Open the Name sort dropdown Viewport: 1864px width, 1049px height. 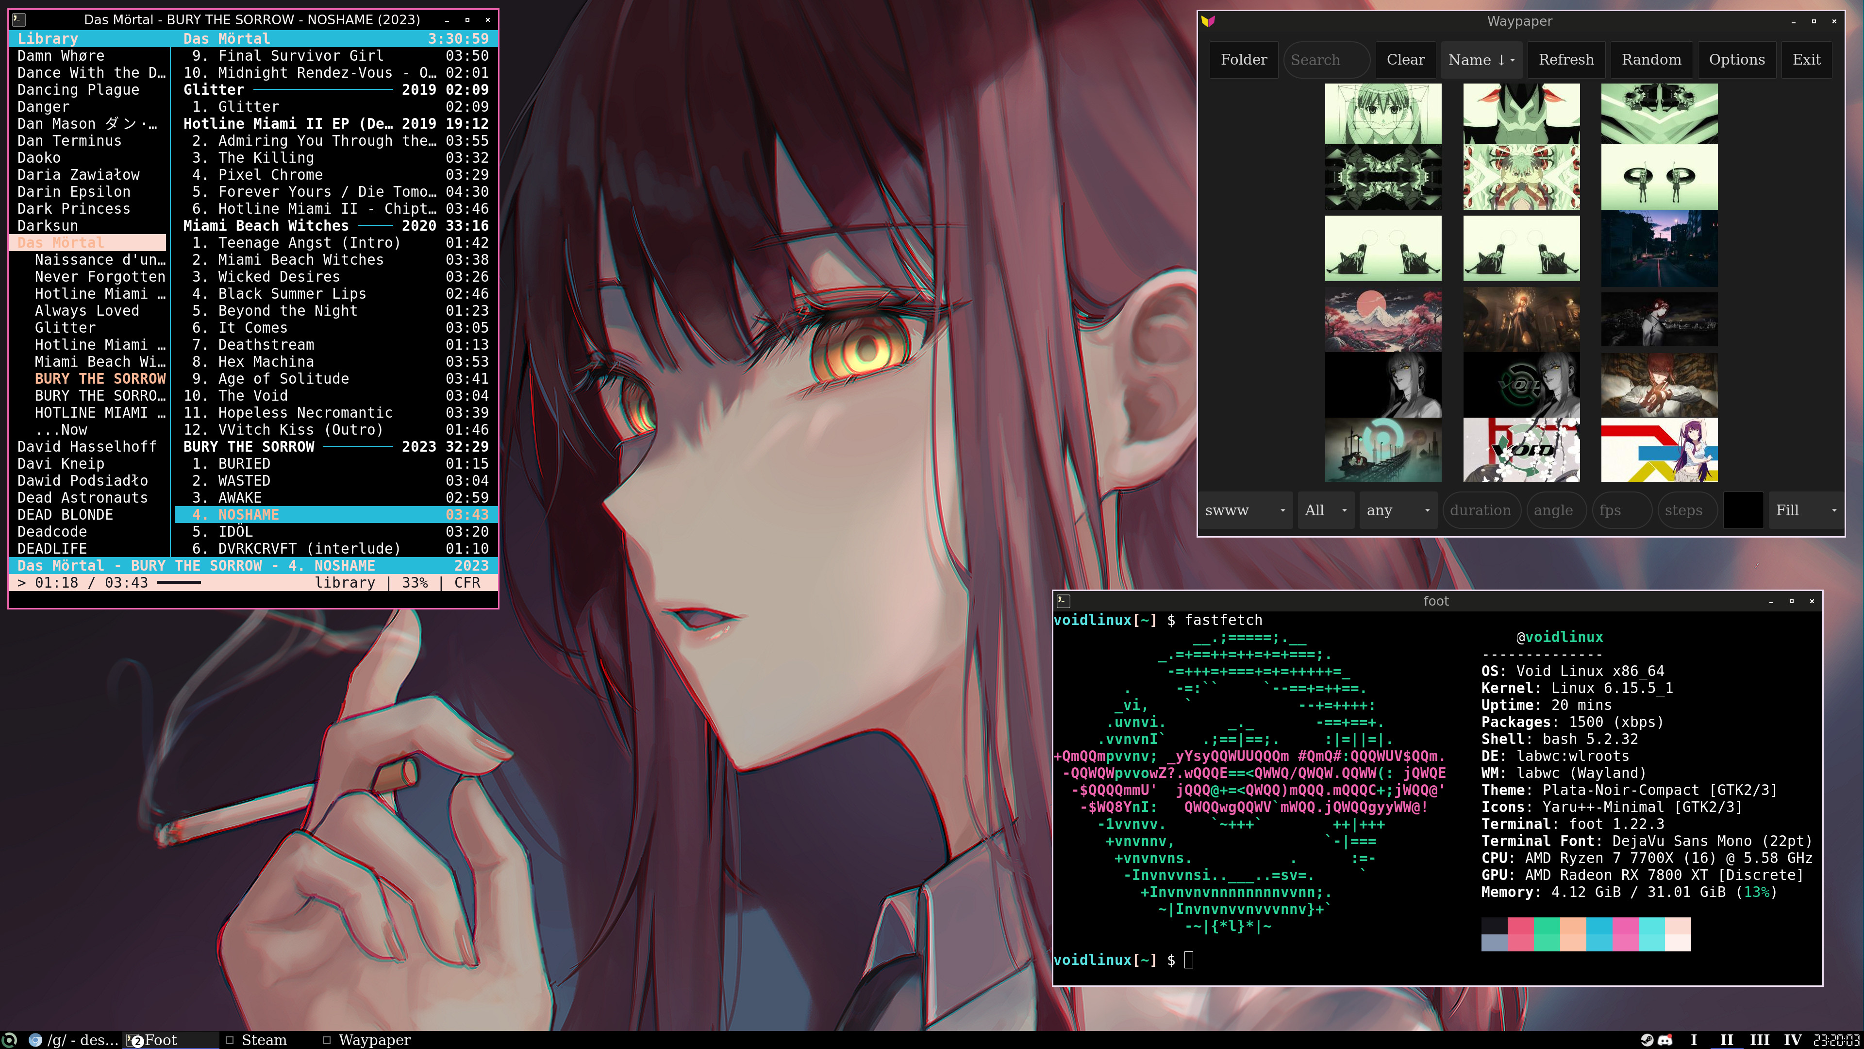(1481, 59)
